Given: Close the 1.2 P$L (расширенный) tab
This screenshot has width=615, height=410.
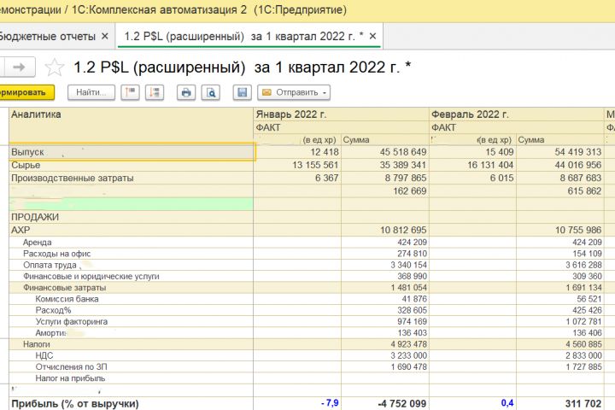Looking at the screenshot, I should point(372,36).
